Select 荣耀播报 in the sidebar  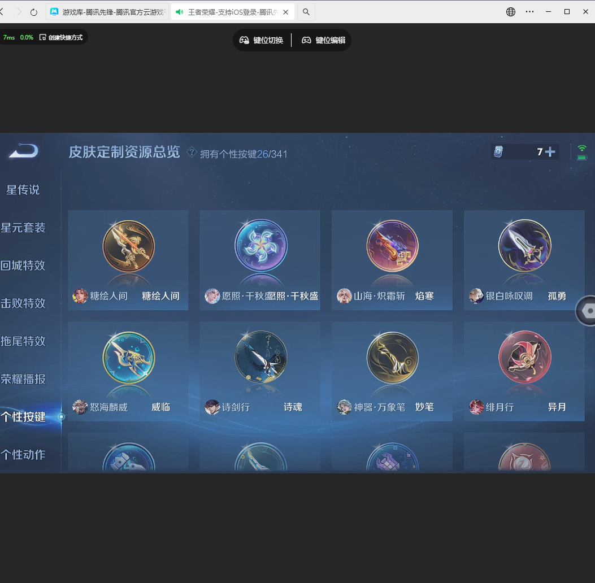coord(23,379)
